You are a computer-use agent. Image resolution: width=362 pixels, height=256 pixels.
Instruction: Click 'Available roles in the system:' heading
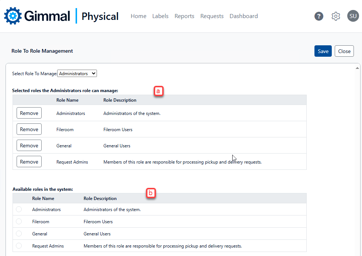[x=43, y=189]
